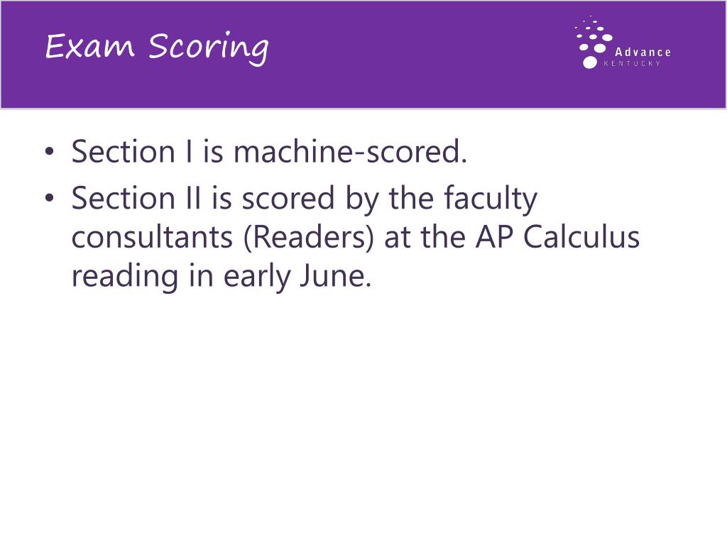Viewport: 727px width, 545px height.
Task: Select the "Exam Scoring" slide title
Action: click(157, 48)
